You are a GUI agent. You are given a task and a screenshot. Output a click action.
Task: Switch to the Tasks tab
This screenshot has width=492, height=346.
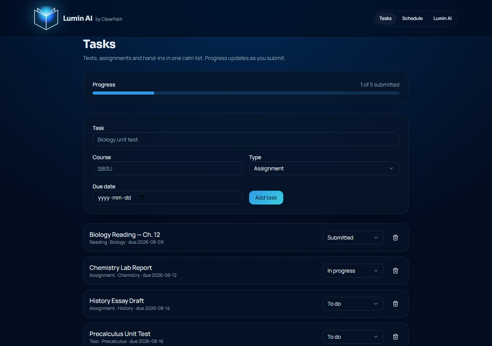pos(385,18)
